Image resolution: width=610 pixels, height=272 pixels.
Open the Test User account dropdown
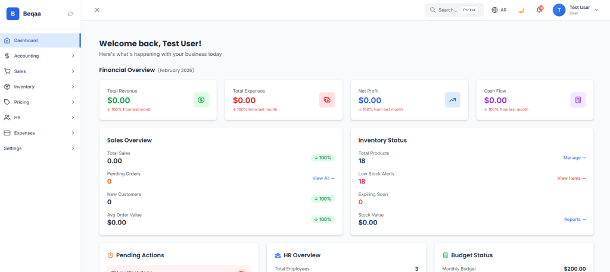[575, 10]
